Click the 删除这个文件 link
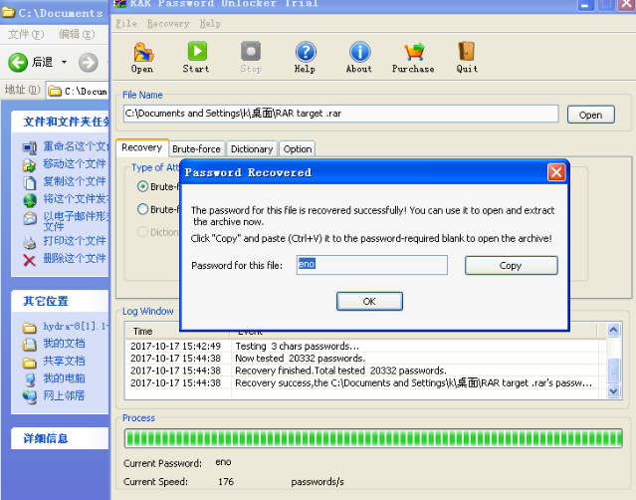This screenshot has height=500, width=636. click(x=75, y=259)
